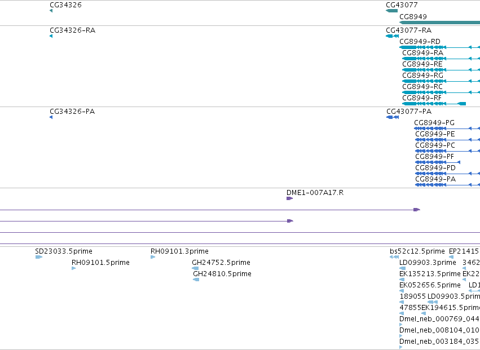Select the GH24810.5prime EST label
The image size is (480, 350).
222,274
